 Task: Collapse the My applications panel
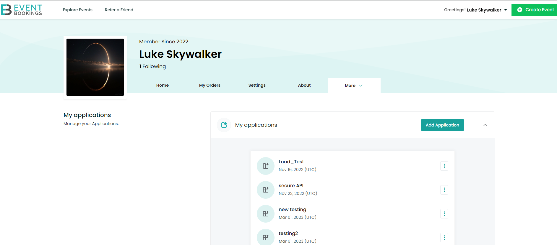(x=485, y=125)
